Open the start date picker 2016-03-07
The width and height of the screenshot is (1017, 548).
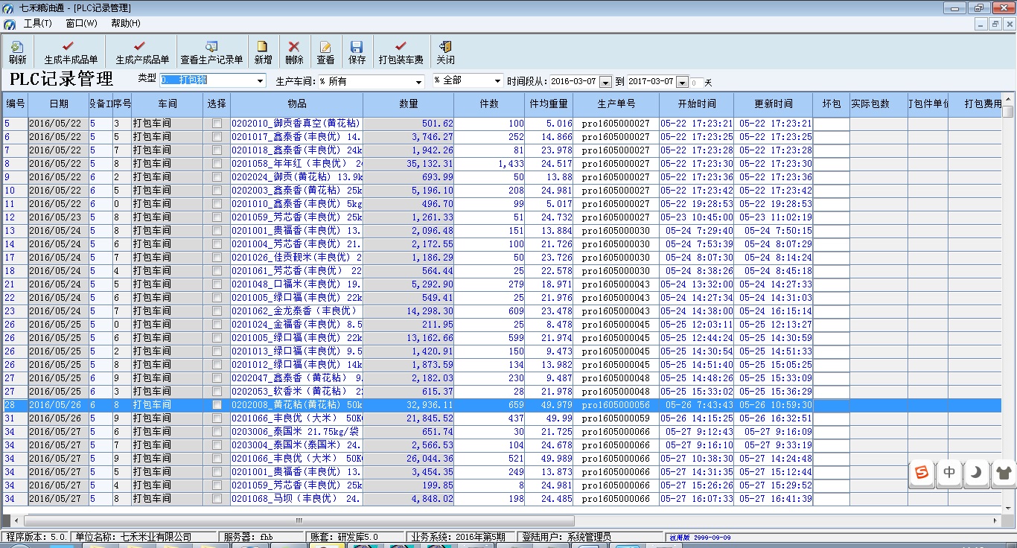606,82
